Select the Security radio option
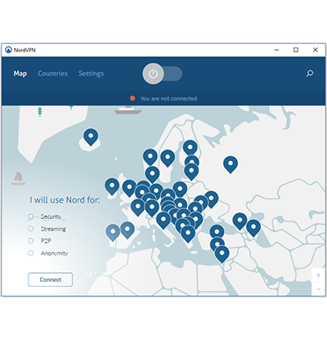 click(x=31, y=217)
